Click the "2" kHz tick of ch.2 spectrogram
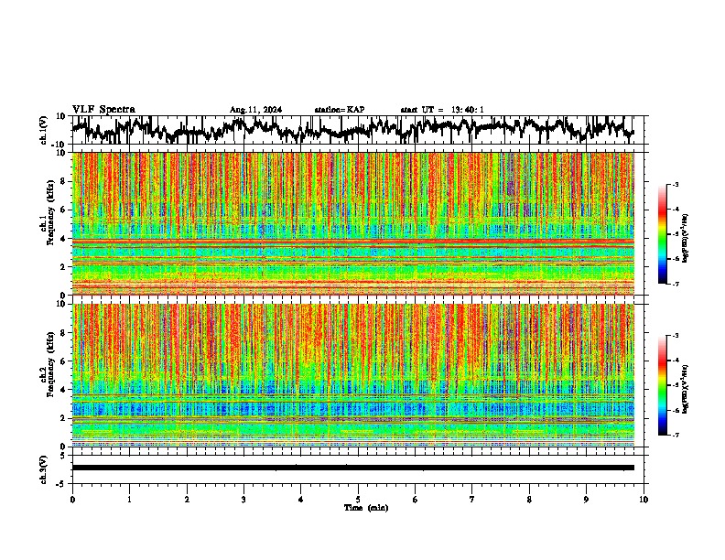This screenshot has height=560, width=725. (x=64, y=418)
